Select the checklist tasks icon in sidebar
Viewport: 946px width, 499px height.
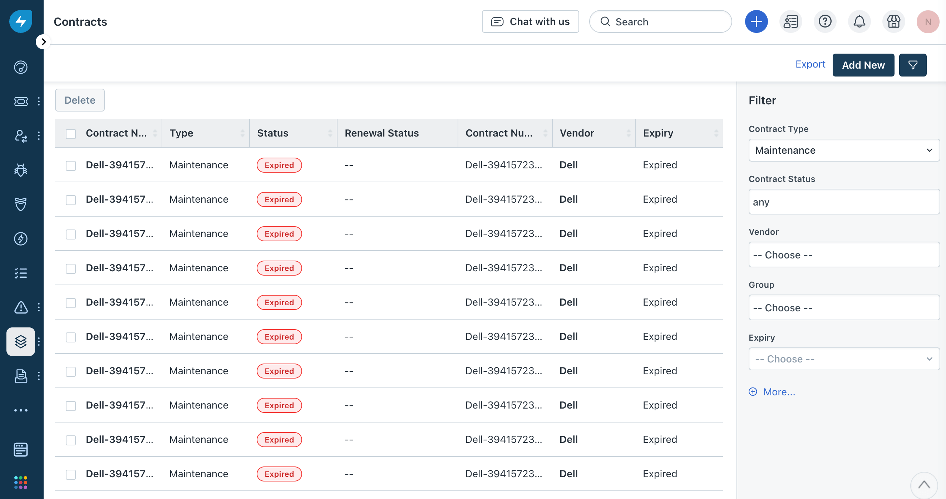21,272
